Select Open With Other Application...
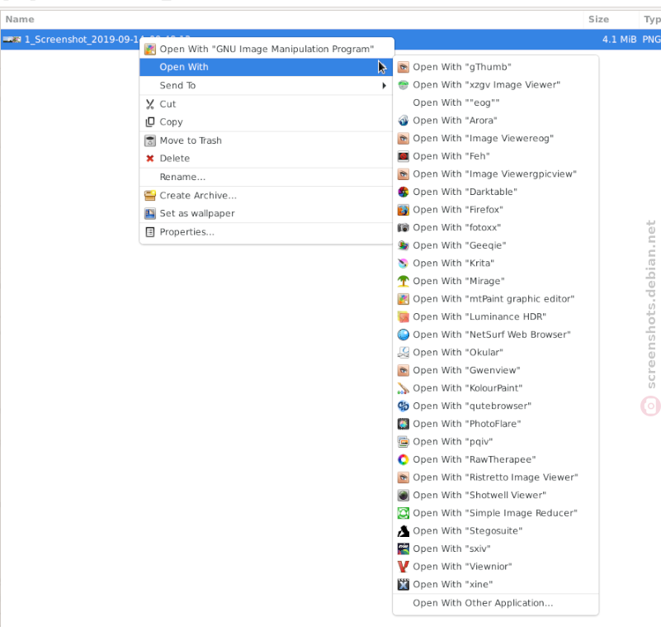This screenshot has height=627, width=661. click(496, 603)
